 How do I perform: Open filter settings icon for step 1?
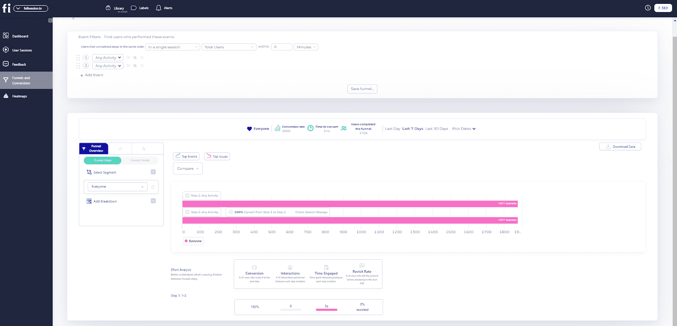click(x=129, y=58)
